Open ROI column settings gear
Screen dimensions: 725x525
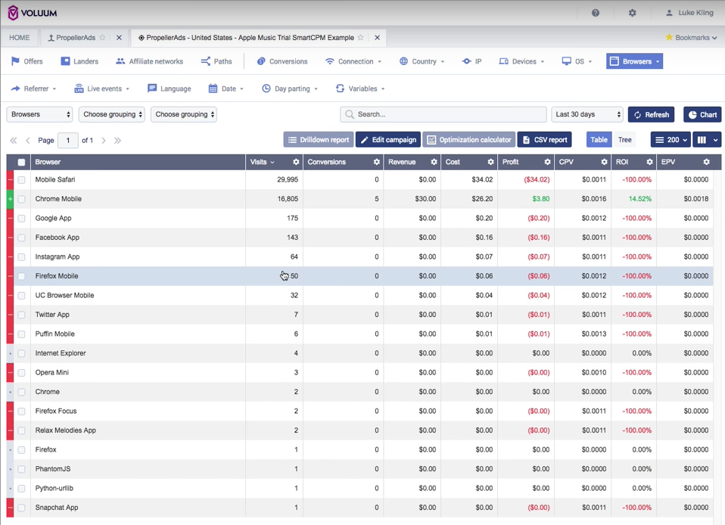(x=649, y=162)
